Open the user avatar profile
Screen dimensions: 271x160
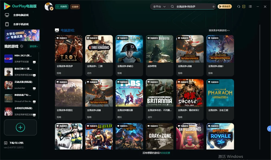click(x=49, y=6)
